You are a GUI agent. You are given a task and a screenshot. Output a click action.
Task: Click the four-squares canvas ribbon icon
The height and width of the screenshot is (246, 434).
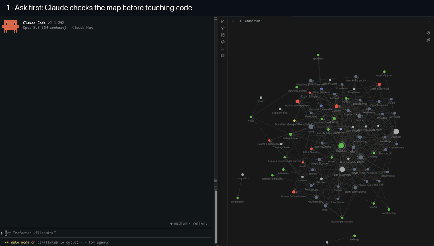click(222, 35)
